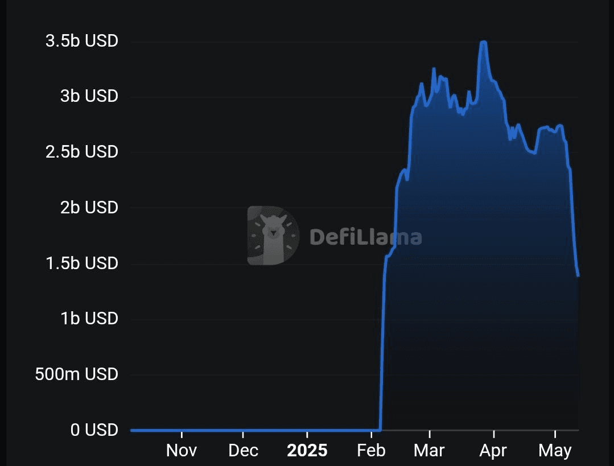The width and height of the screenshot is (614, 466).
Task: Click the DefiLlama llama logo watermark
Action: pos(273,236)
